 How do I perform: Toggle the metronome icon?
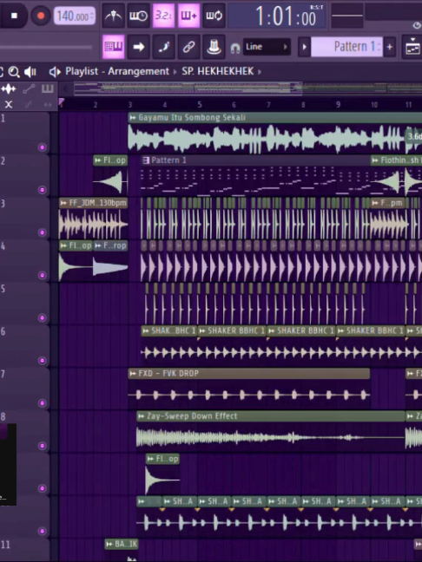coord(114,16)
